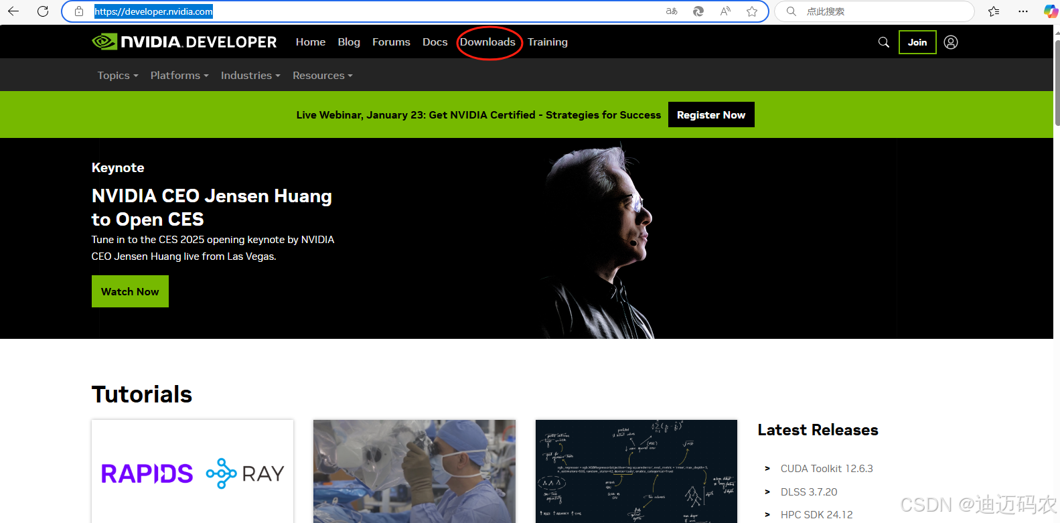
Task: Click the Watch Now button
Action: 130,291
